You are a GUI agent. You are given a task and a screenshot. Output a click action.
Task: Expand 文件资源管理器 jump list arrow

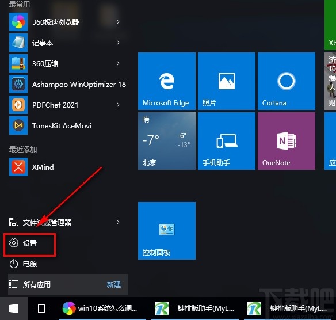pos(118,222)
